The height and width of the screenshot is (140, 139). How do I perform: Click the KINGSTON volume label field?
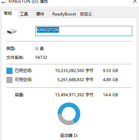pos(84,31)
